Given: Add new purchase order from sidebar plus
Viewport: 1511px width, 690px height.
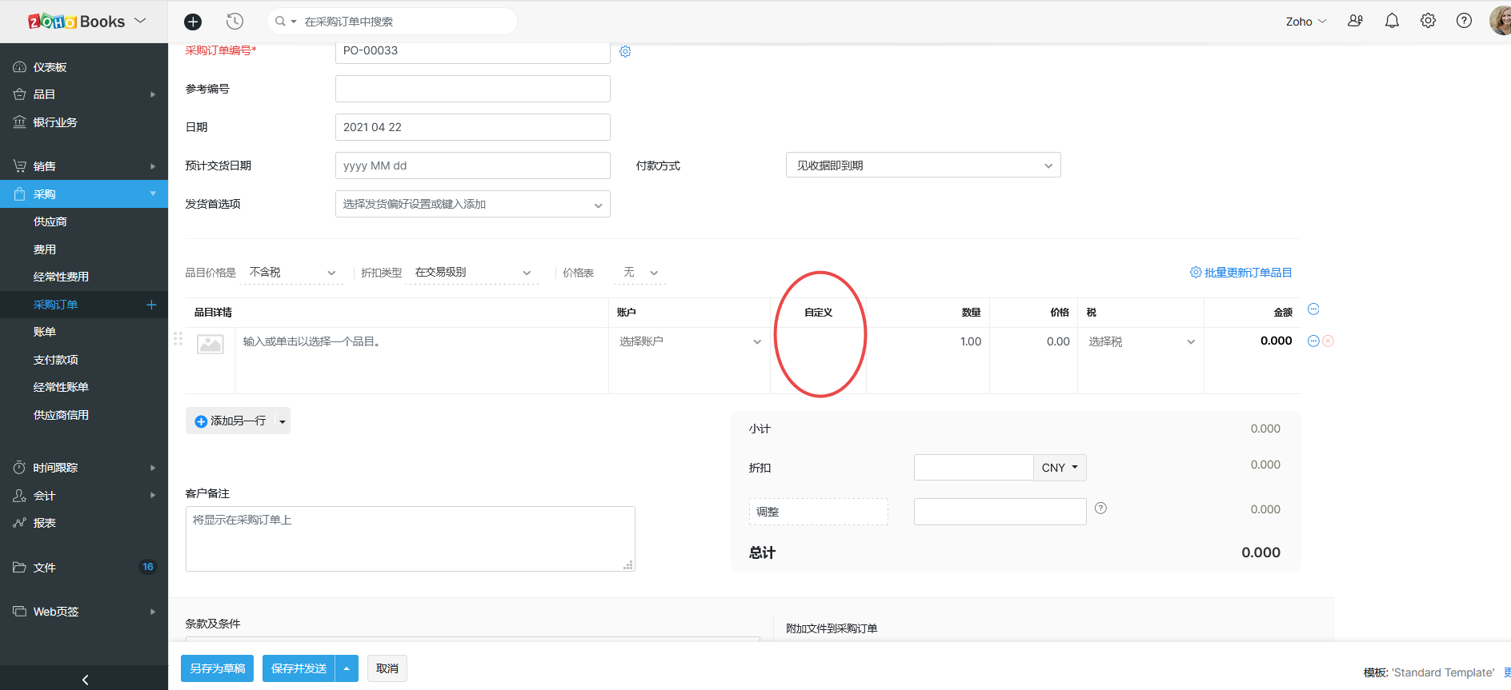Looking at the screenshot, I should click(151, 305).
